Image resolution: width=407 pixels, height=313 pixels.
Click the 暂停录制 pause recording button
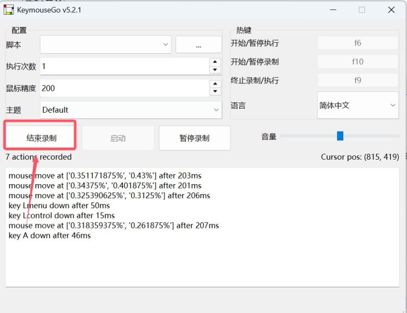pos(194,138)
